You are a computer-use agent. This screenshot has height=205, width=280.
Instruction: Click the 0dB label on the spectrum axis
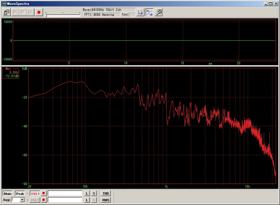(25, 69)
